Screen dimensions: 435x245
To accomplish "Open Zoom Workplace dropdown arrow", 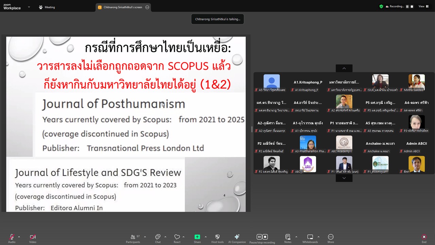I will pos(29,7).
